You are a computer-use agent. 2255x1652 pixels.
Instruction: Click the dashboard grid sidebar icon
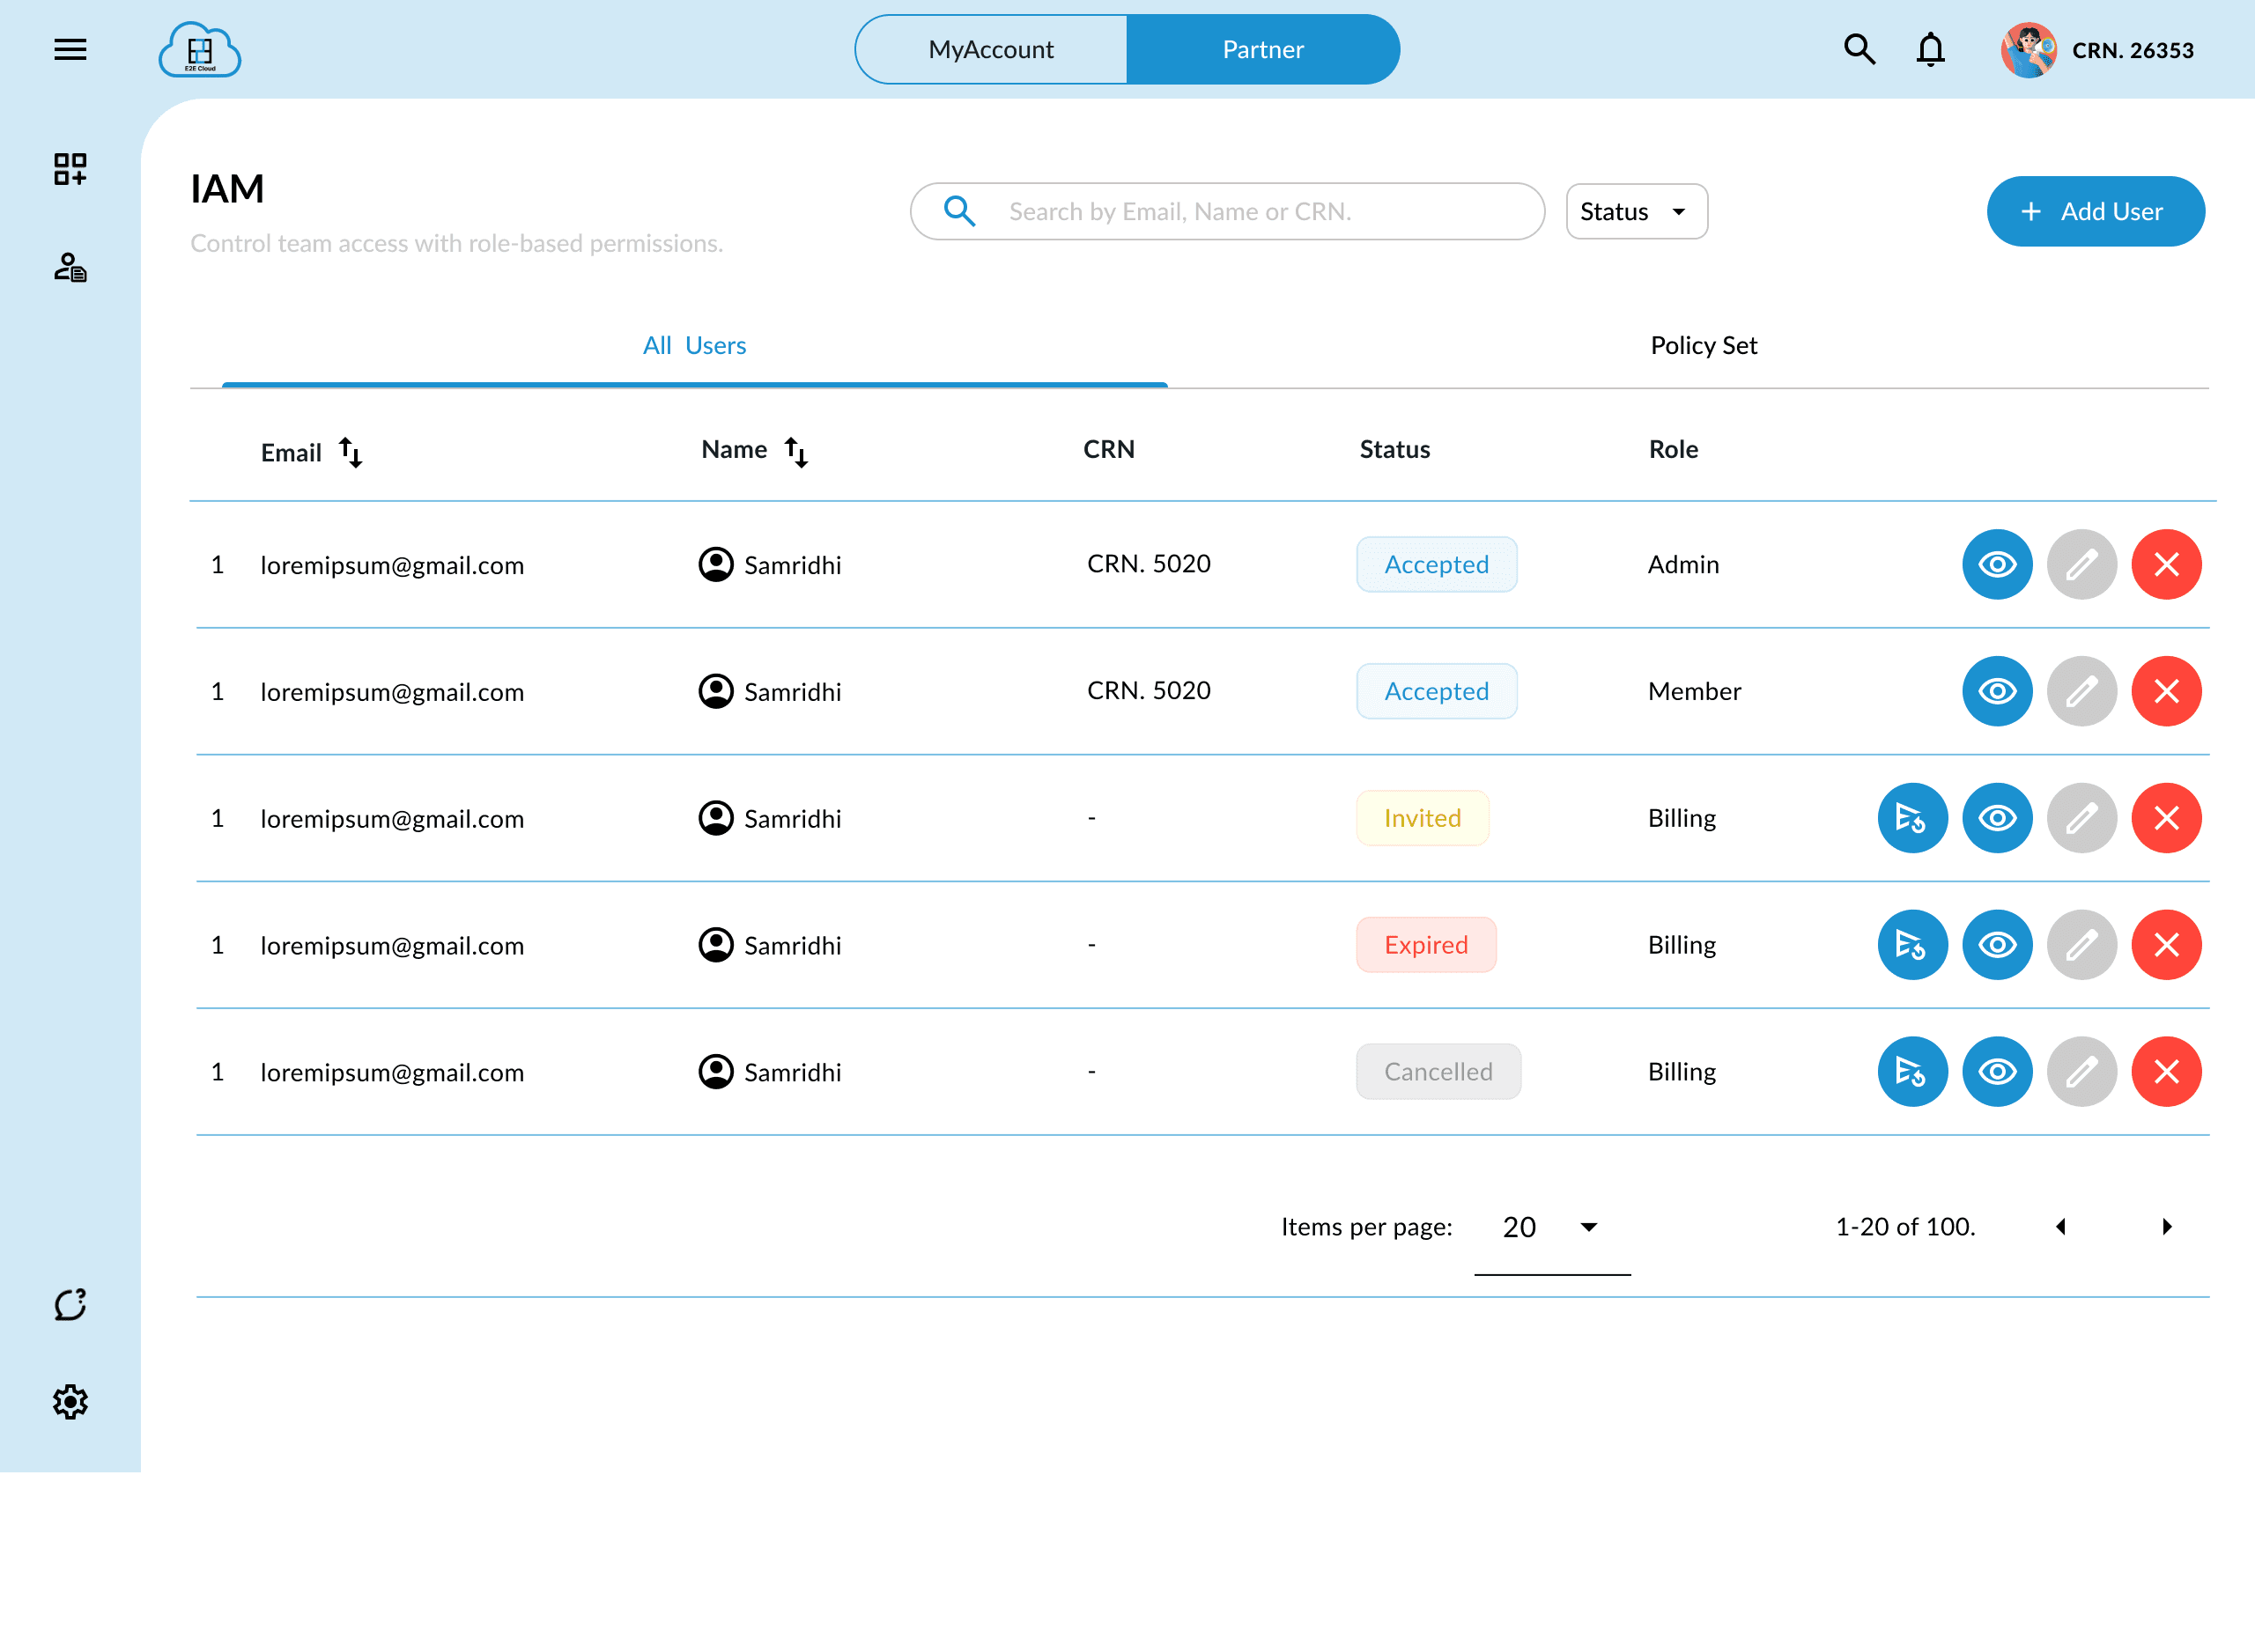tap(70, 169)
